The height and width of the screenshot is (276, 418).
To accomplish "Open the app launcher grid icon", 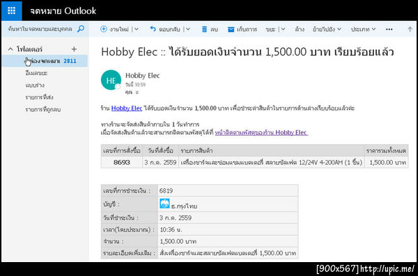I will pos(11,10).
